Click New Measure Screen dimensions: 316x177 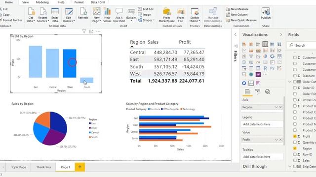pyautogui.click(x=237, y=9)
